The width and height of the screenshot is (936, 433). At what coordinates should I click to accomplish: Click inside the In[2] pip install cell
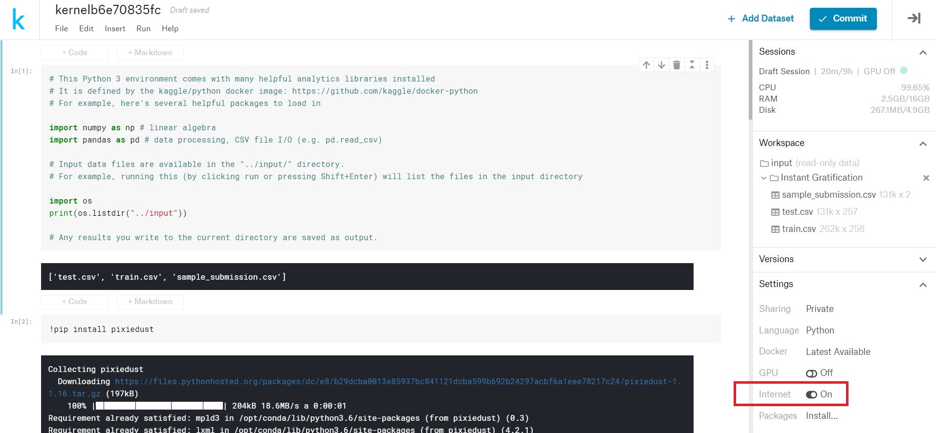[381, 330]
